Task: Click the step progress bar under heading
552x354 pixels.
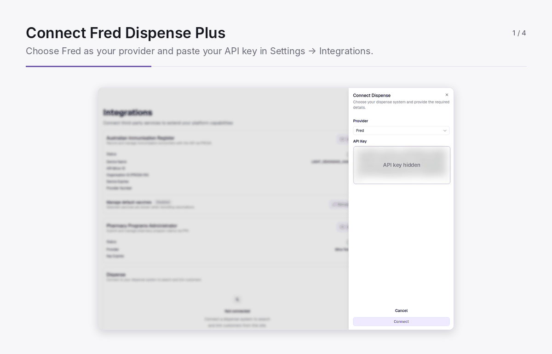Action: pyautogui.click(x=276, y=66)
